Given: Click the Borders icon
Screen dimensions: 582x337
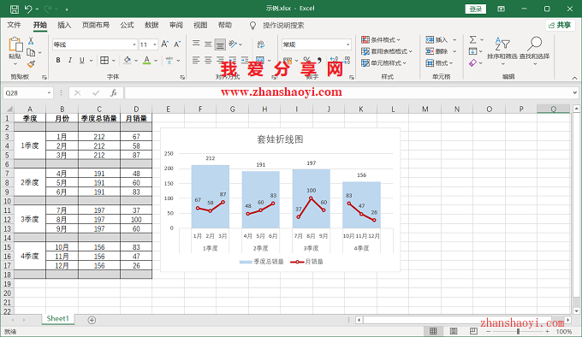Looking at the screenshot, I should click(104, 60).
